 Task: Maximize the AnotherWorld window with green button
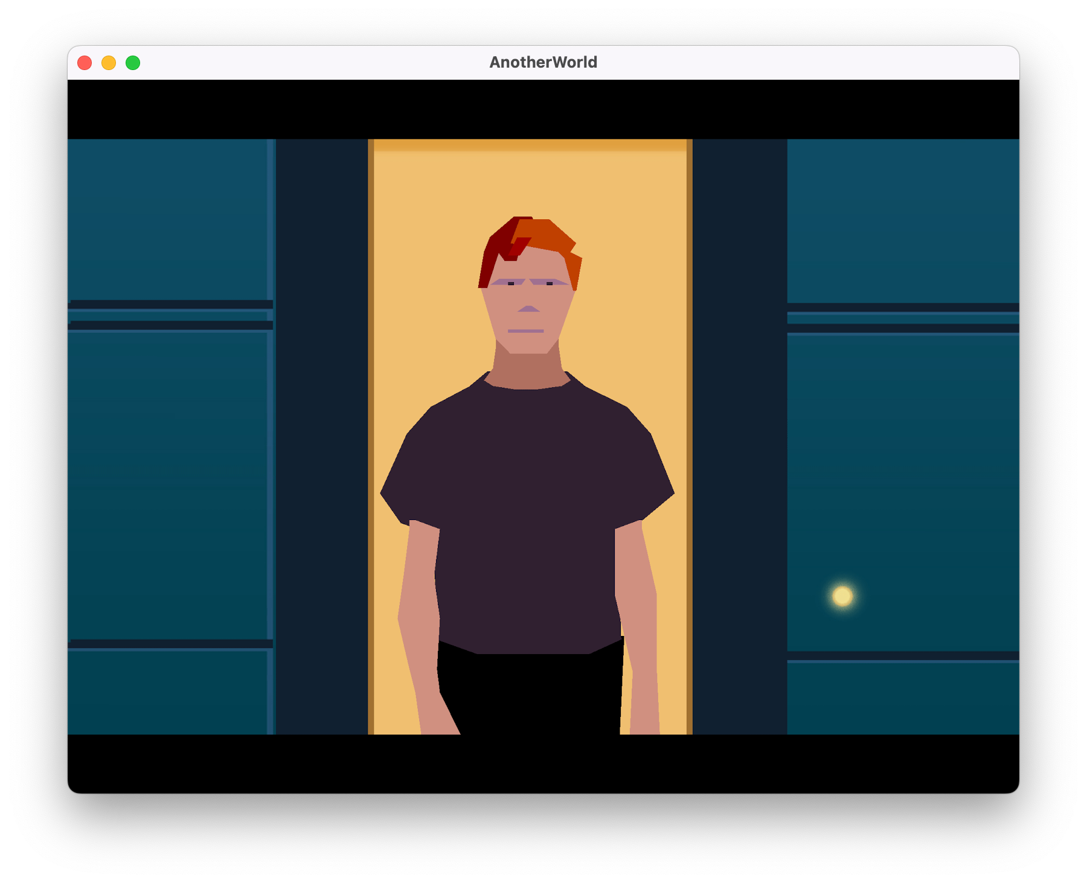point(133,63)
